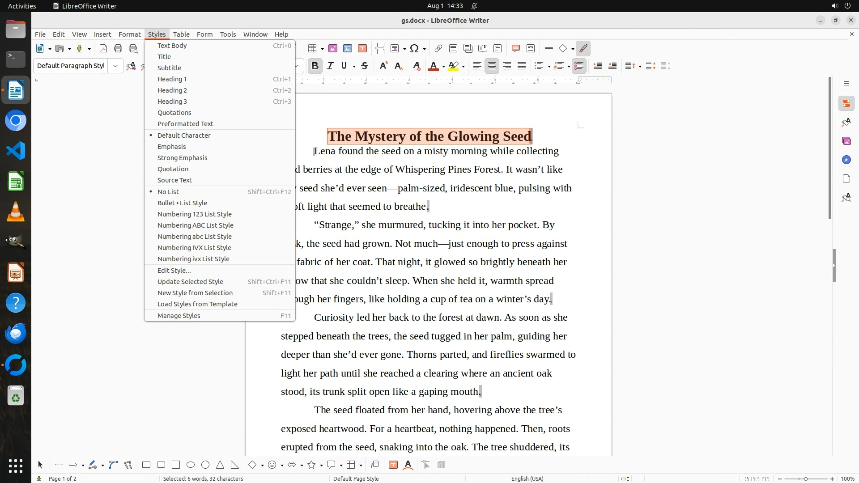The height and width of the screenshot is (483, 859).
Task: Insert a comment from the toolbar
Action: pyautogui.click(x=515, y=48)
